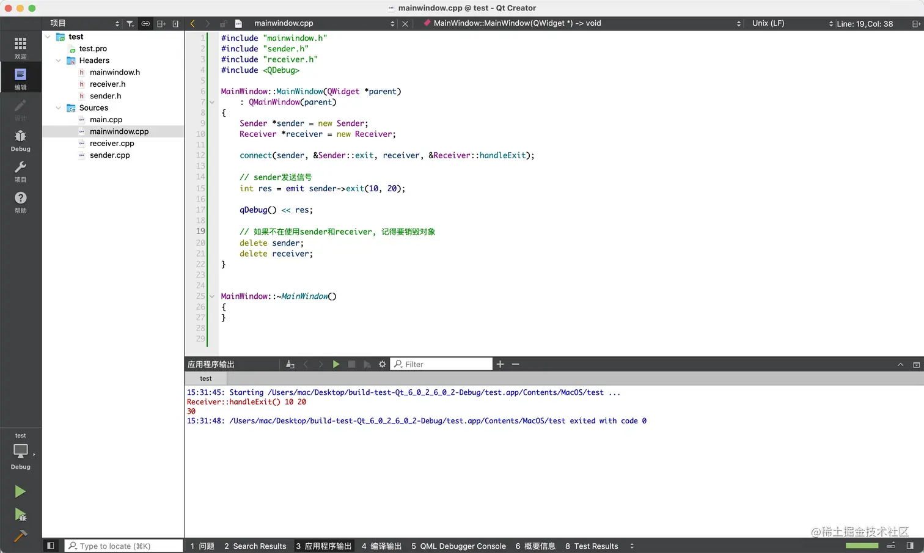Open the output panes selector arrows

point(632,546)
